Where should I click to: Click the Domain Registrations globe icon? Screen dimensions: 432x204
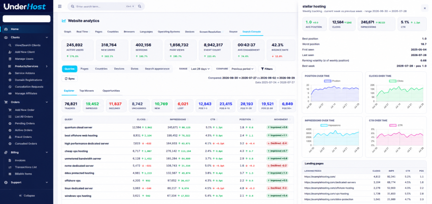tap(10, 80)
